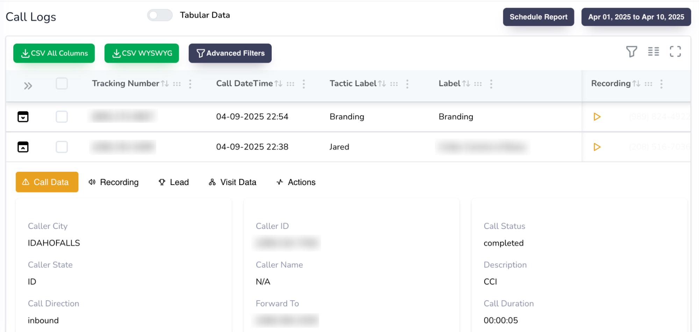Select checkbox for the 22:38 Jared row

tap(62, 147)
